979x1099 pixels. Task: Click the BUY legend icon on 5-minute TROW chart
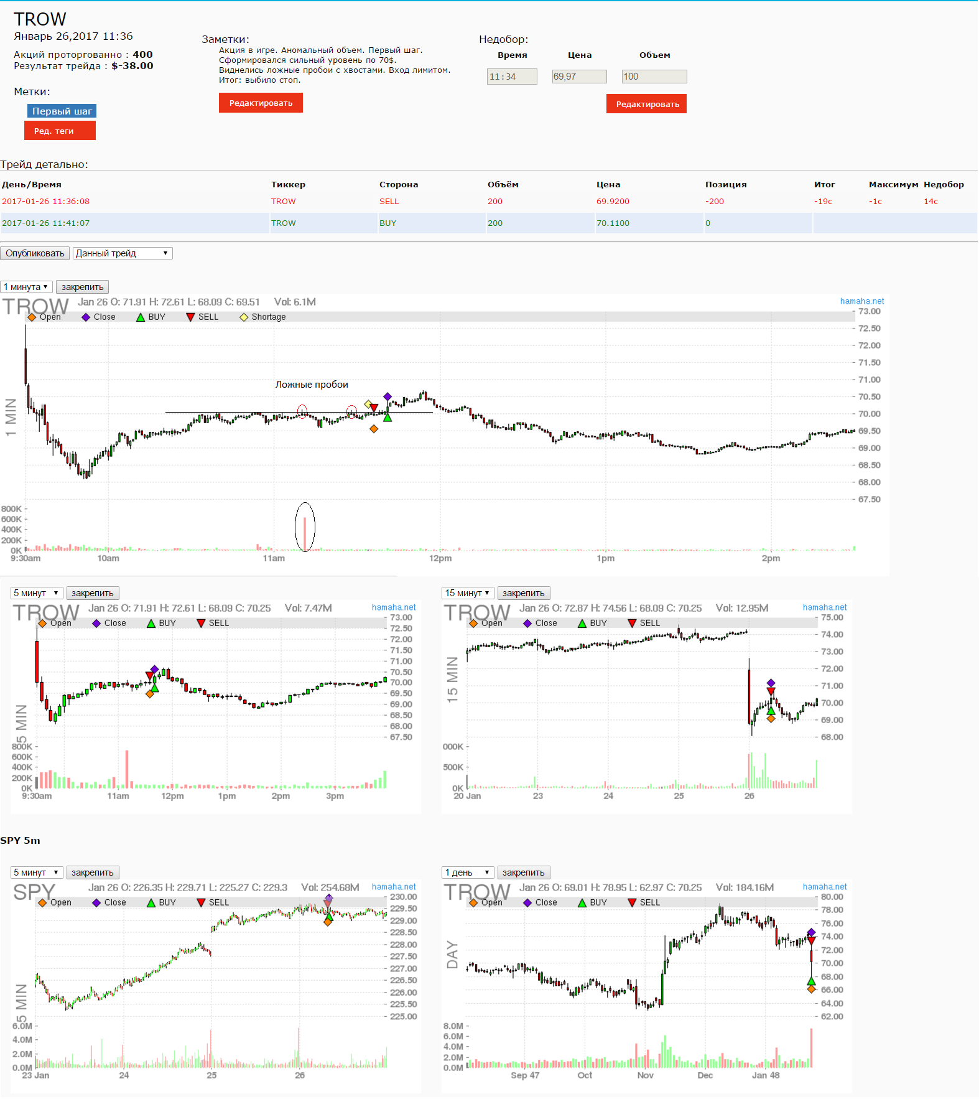click(x=151, y=624)
